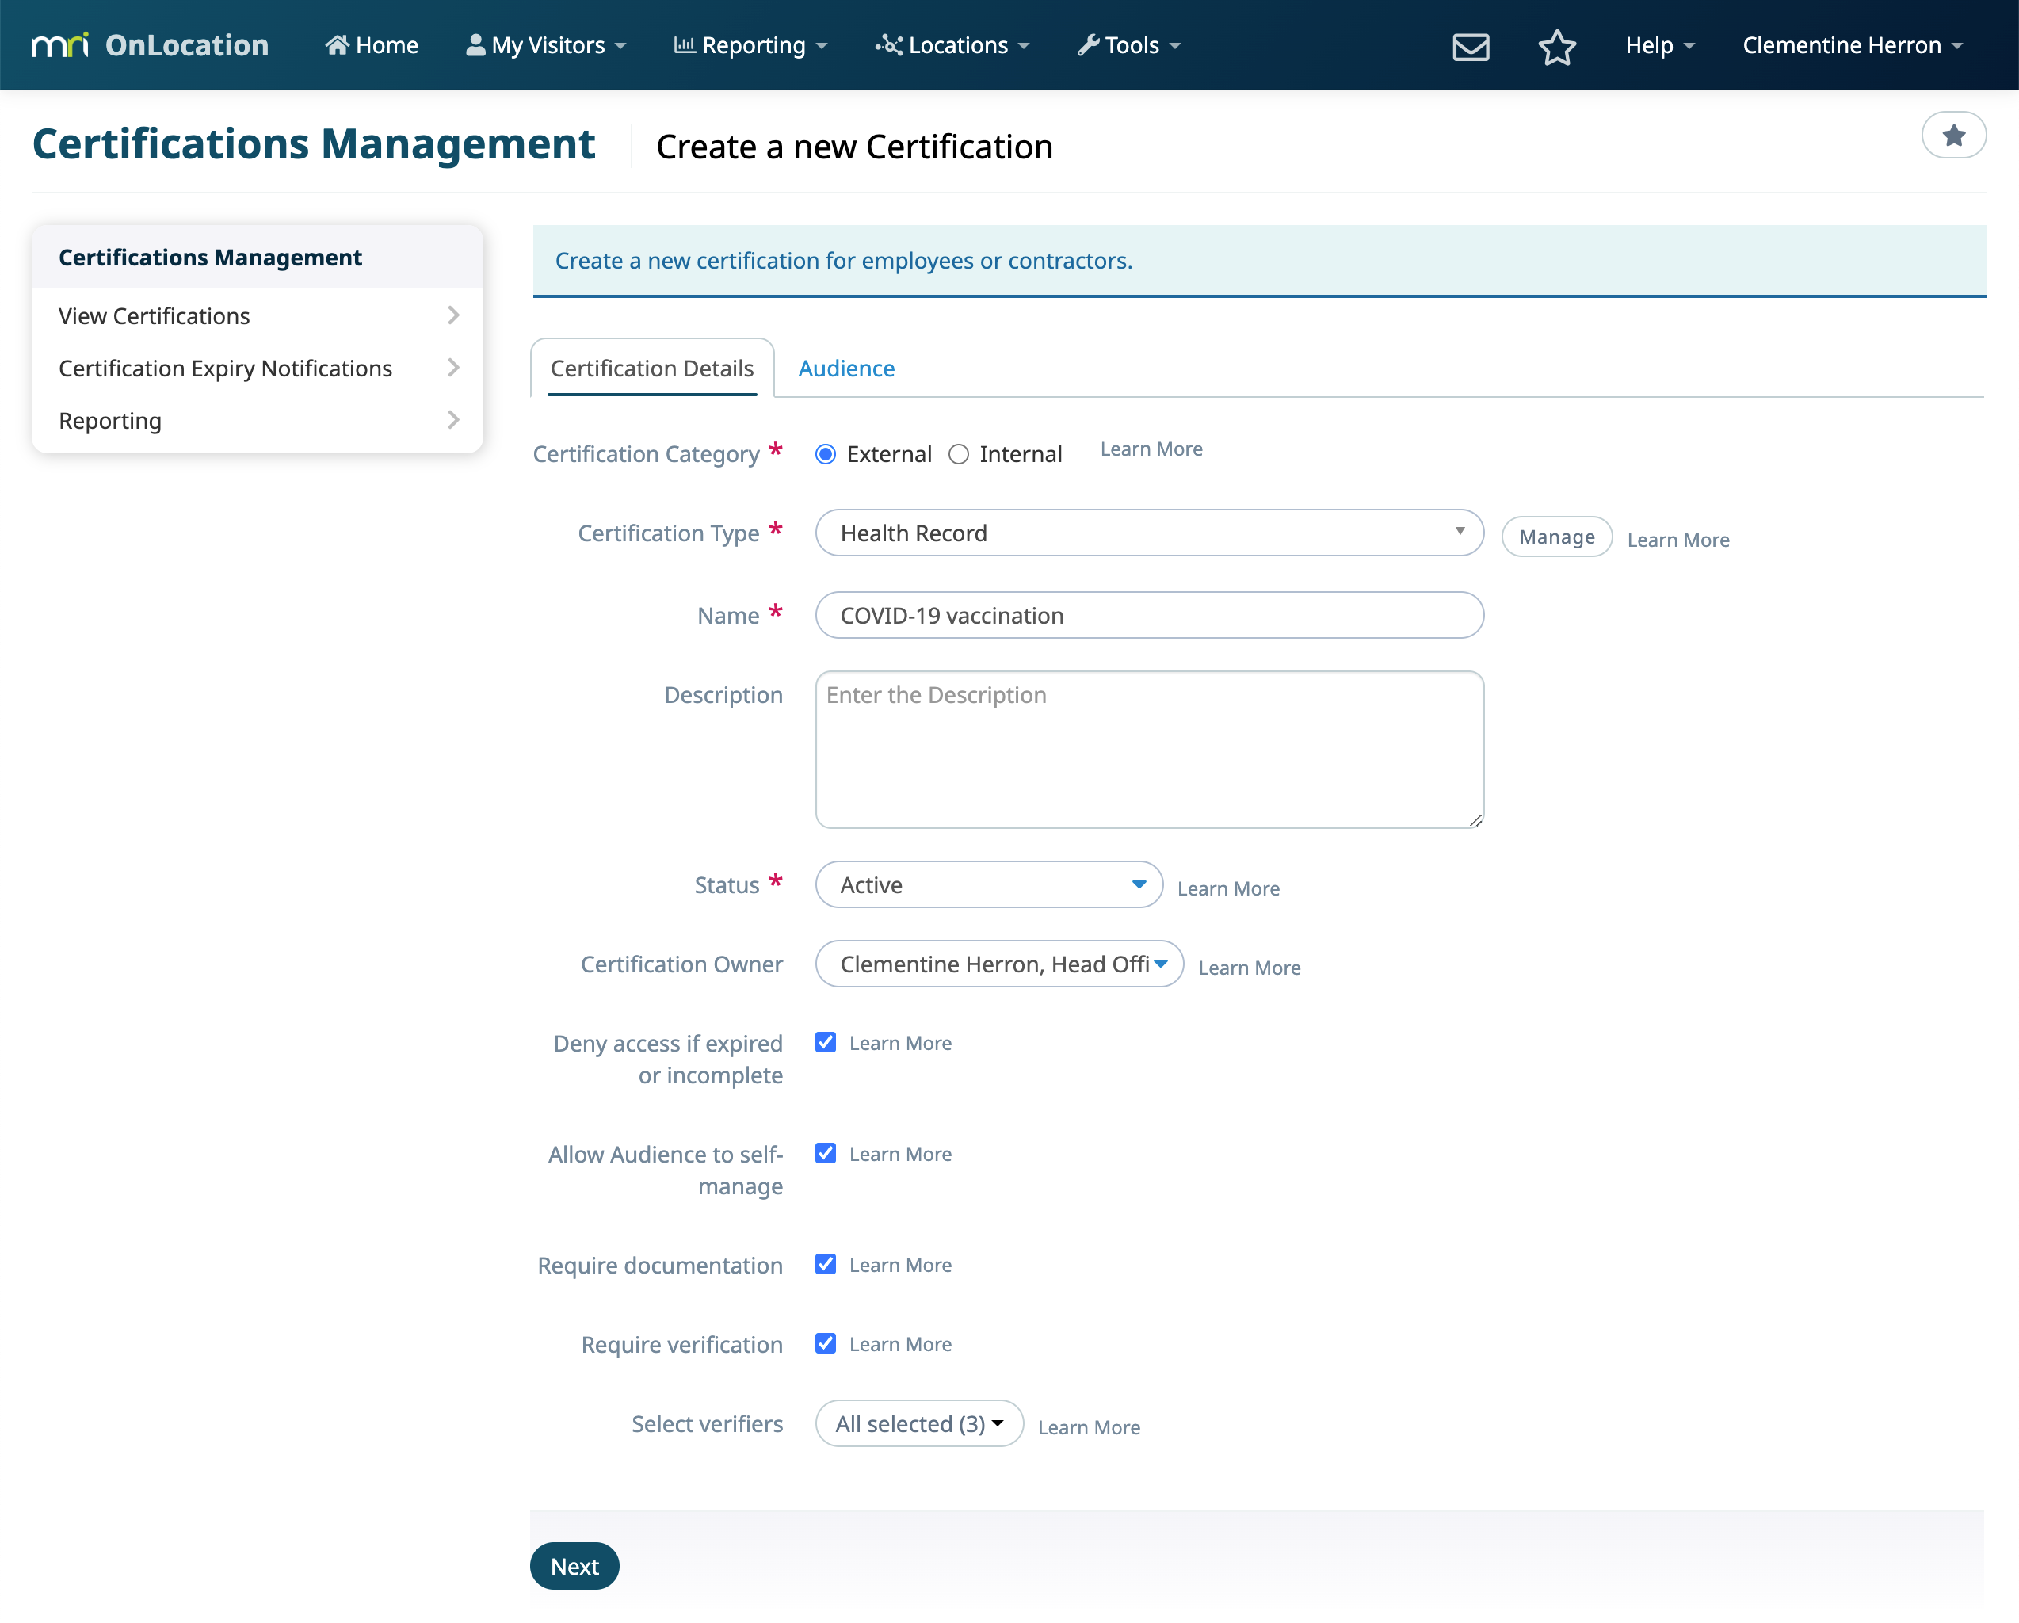Open Select verifiers dropdown

[918, 1424]
